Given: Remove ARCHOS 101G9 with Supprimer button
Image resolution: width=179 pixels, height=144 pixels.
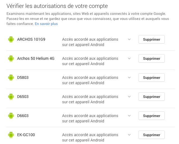Looking at the screenshot, I should click(x=151, y=40).
